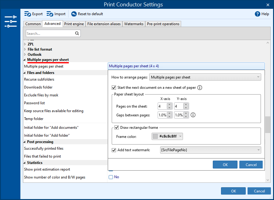Click info icon next to gaps fields
This screenshot has width=274, height=200.
click(x=193, y=115)
